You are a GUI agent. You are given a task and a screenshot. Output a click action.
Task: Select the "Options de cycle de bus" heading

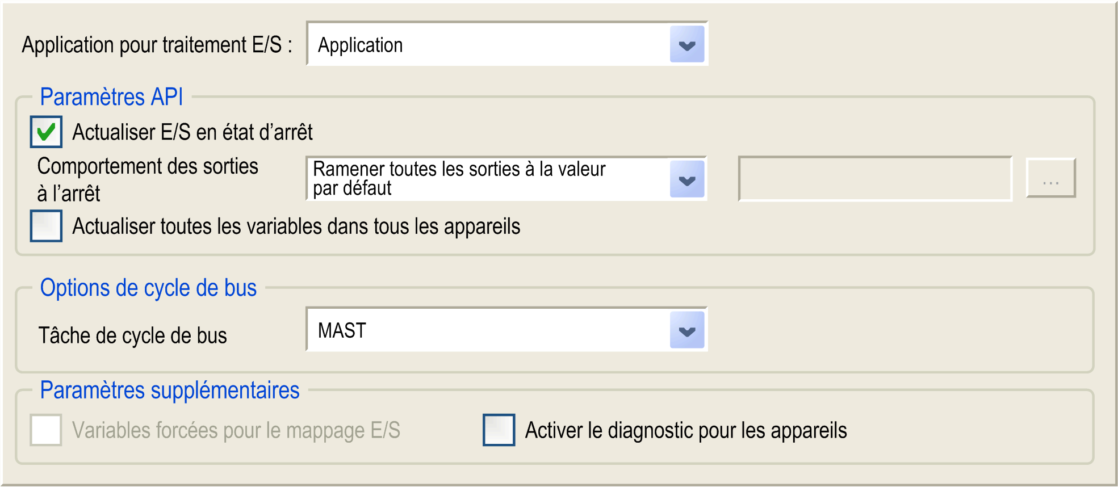tap(148, 288)
